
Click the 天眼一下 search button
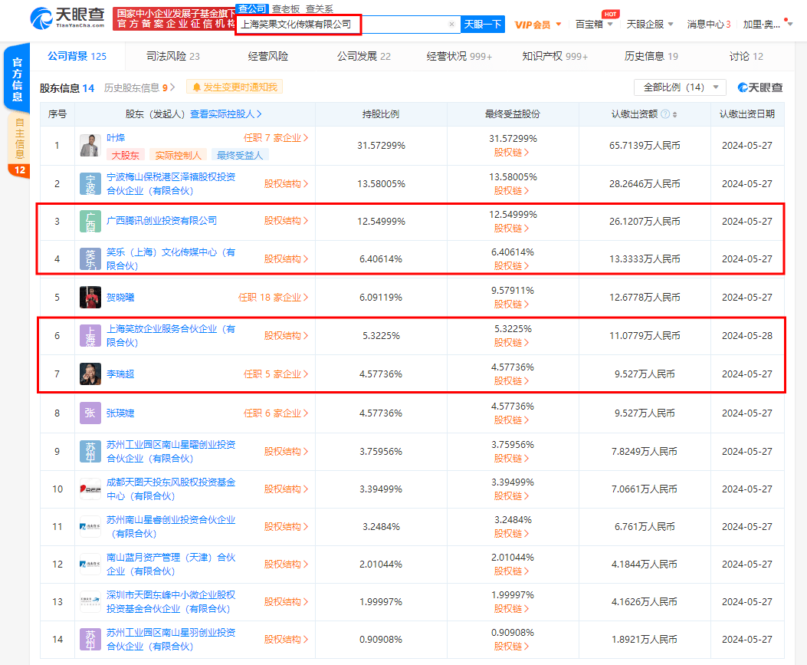pyautogui.click(x=483, y=25)
